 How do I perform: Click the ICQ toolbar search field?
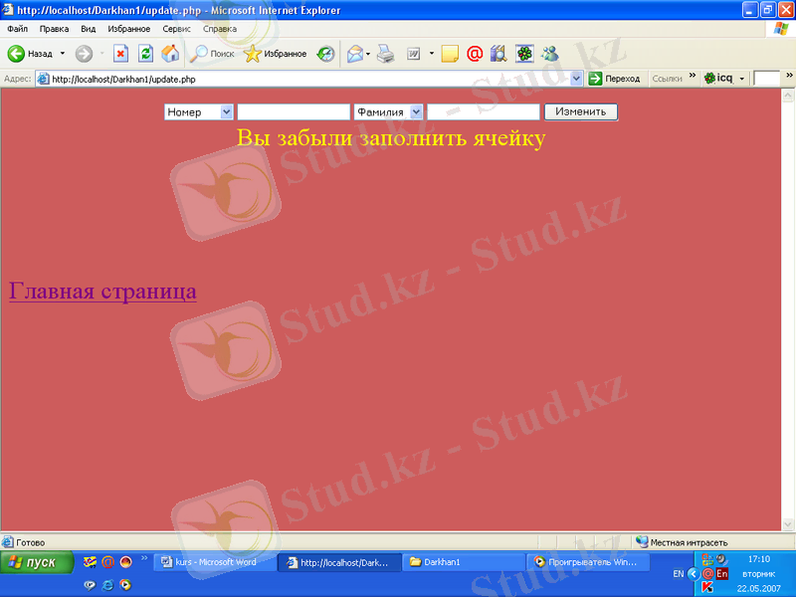click(766, 79)
